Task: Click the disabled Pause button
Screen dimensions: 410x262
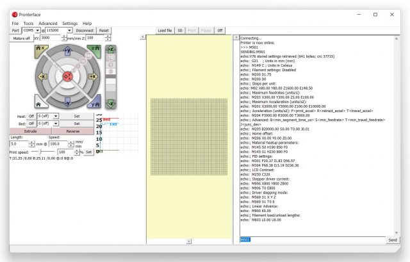Action: 206,31
